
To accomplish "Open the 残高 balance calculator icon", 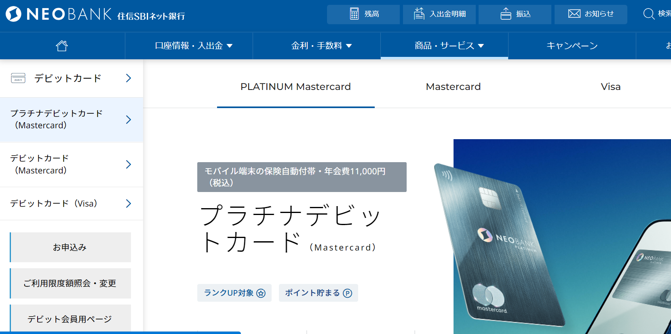I will tap(354, 14).
